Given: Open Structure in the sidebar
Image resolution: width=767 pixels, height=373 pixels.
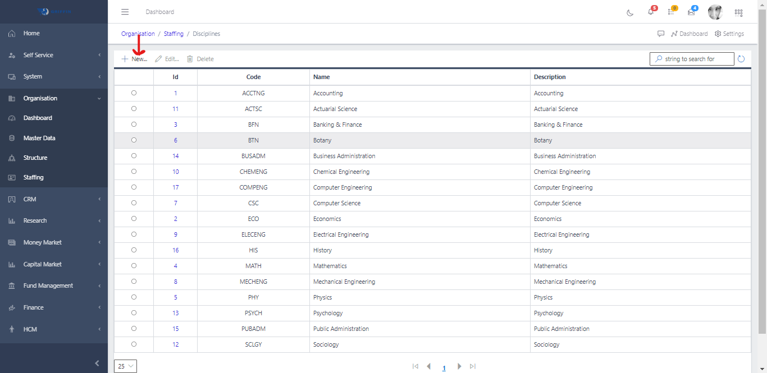Looking at the screenshot, I should [x=35, y=158].
